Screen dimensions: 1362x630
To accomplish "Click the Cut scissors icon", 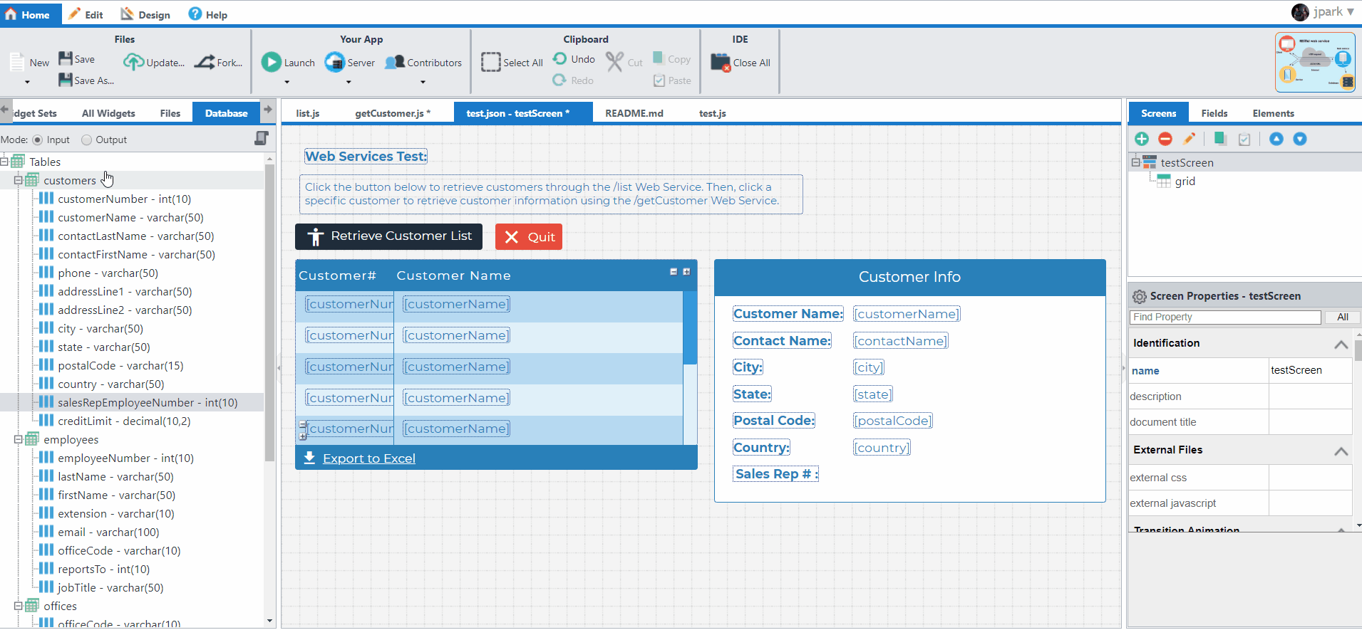I will pos(614,62).
